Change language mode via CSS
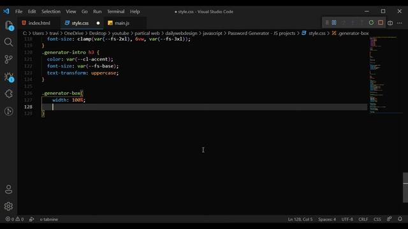408x229 pixels. pyautogui.click(x=377, y=219)
